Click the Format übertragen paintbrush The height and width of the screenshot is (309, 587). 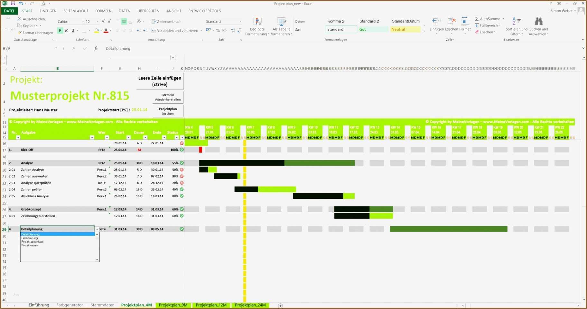(20, 33)
